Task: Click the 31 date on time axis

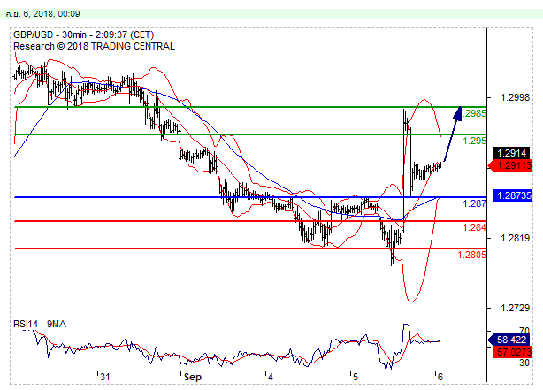Action: (x=105, y=378)
